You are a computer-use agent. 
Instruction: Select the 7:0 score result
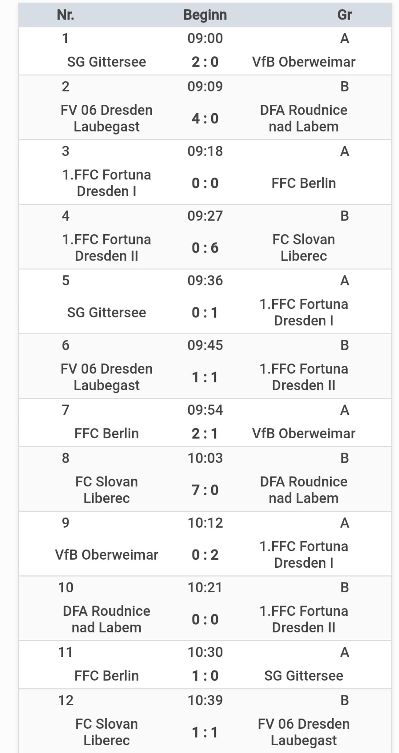coord(205,490)
